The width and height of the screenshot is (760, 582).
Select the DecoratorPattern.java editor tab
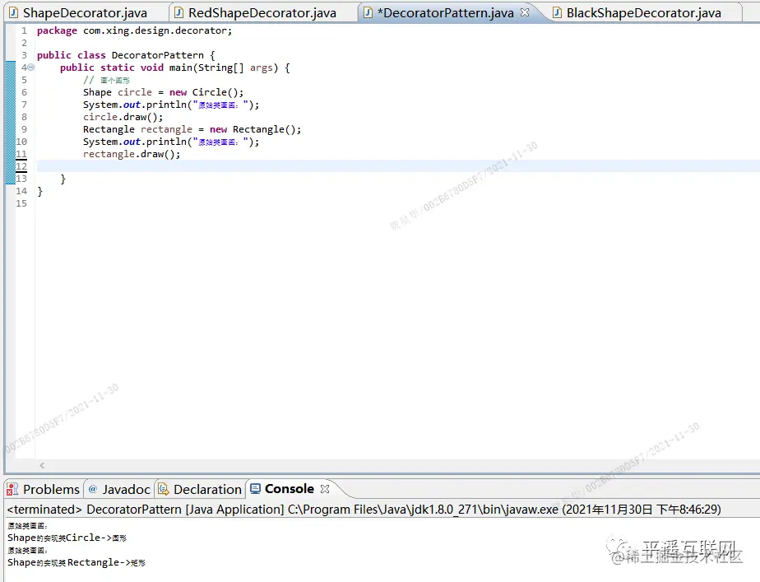[x=446, y=12]
